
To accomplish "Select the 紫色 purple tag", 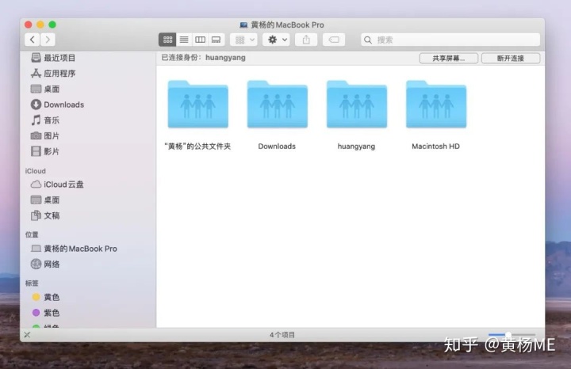I will click(x=45, y=313).
